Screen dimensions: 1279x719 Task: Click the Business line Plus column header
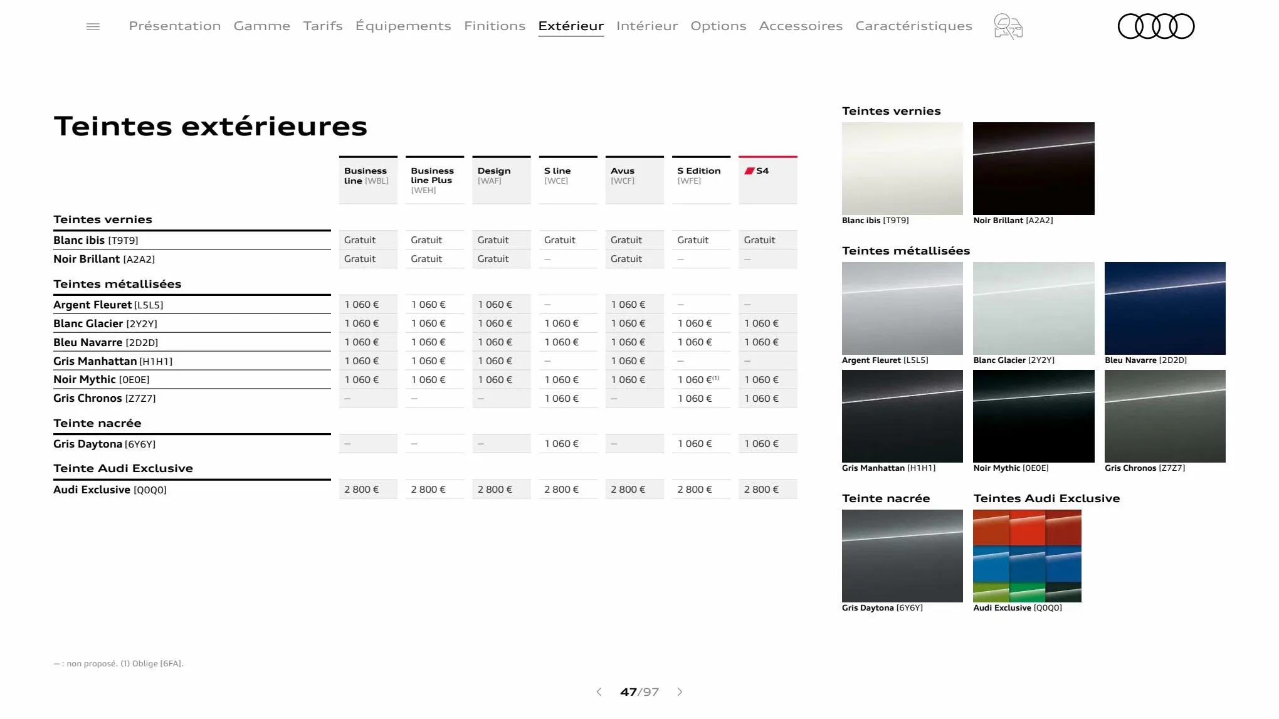click(x=434, y=180)
